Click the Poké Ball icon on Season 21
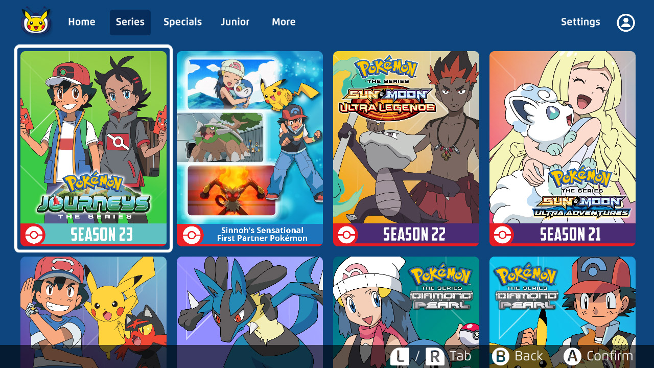 [x=504, y=235]
